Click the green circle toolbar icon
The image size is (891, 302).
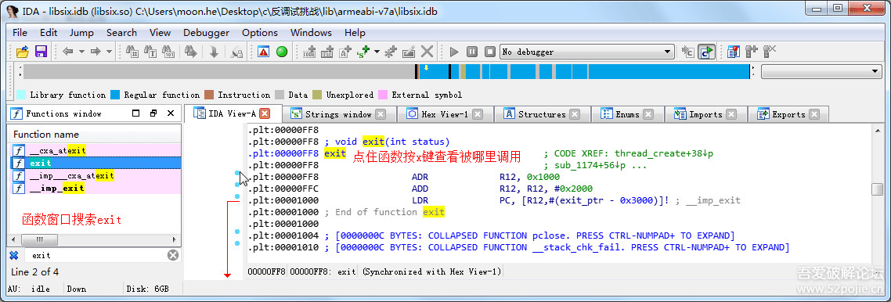pyautogui.click(x=282, y=52)
